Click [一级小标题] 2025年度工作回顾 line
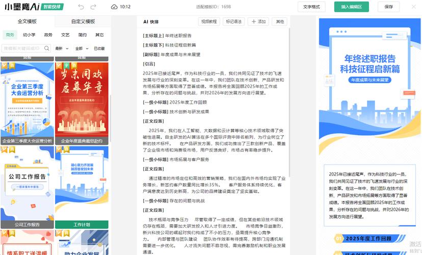This screenshot has height=255, width=422. 175,103
